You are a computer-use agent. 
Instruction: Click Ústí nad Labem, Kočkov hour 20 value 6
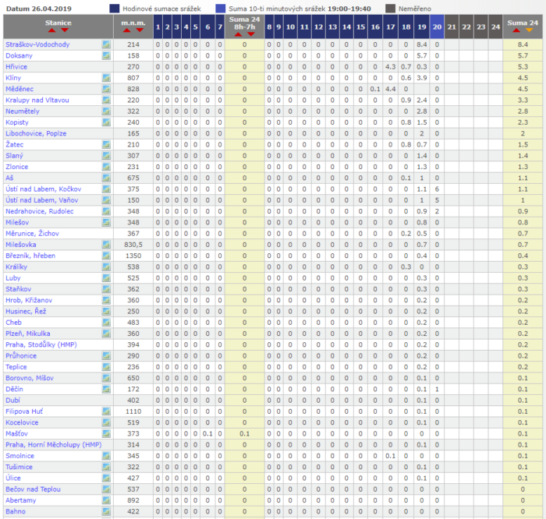[x=437, y=189]
